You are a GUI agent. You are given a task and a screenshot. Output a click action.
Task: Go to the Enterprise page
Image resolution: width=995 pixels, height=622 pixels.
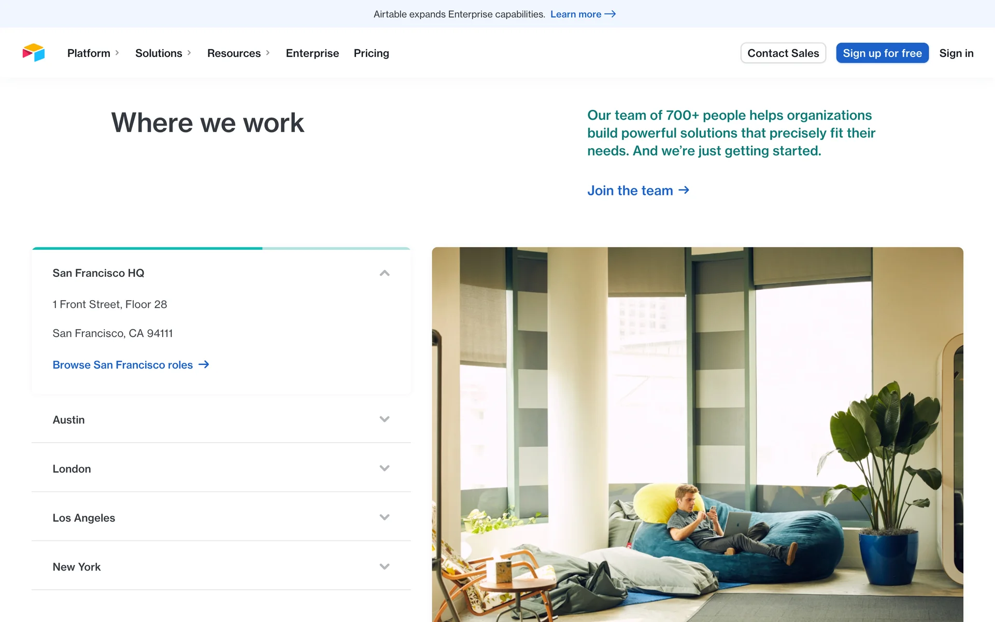click(x=312, y=53)
